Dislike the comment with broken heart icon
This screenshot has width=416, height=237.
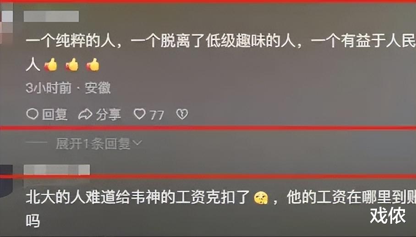[182, 114]
